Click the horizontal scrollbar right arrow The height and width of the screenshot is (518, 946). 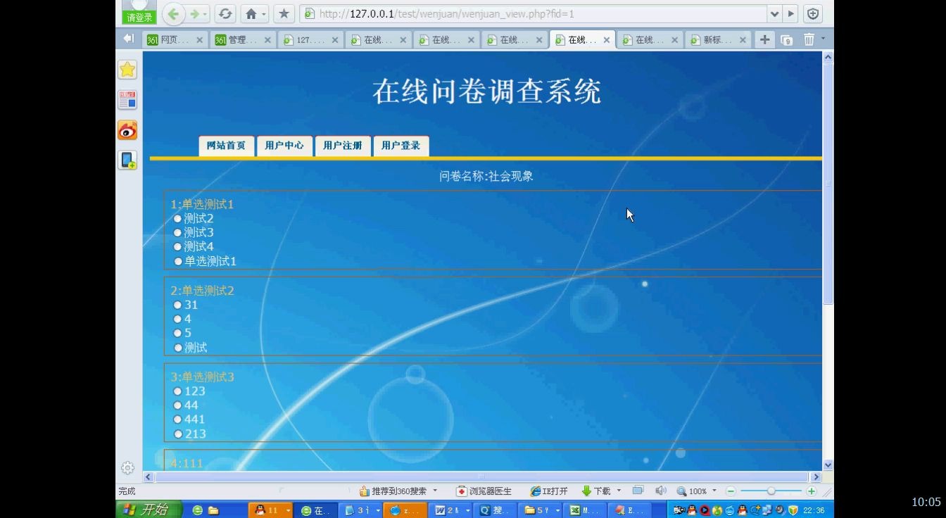pyautogui.click(x=816, y=477)
